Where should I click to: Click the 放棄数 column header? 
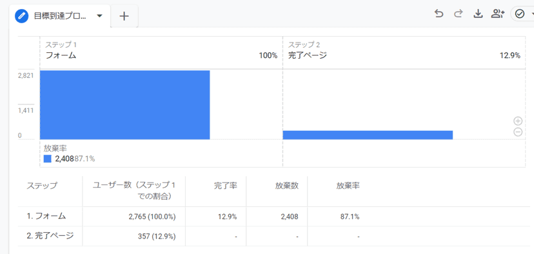point(287,186)
